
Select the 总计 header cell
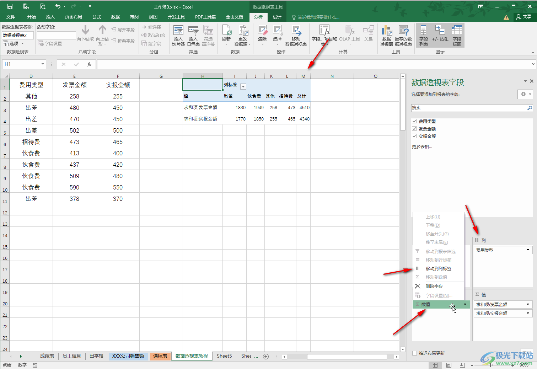click(303, 96)
